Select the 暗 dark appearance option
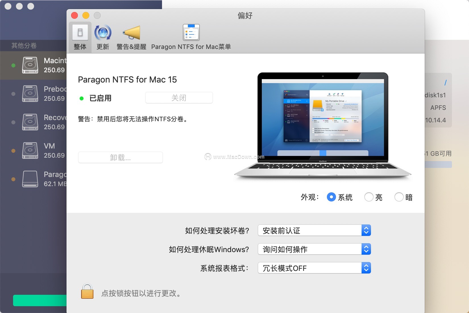This screenshot has height=313, width=469. 399,197
